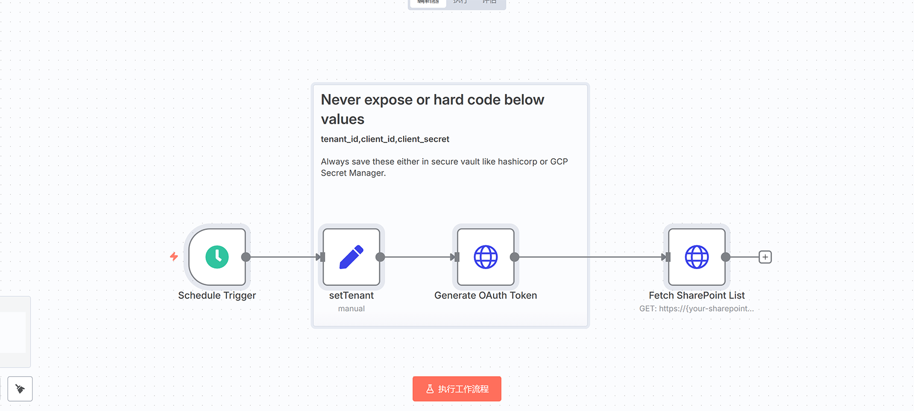Click the minimap panel at bottom left

(x=13, y=332)
